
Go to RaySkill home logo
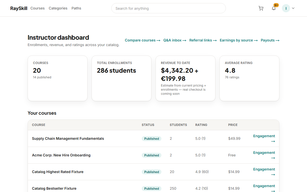point(19,8)
